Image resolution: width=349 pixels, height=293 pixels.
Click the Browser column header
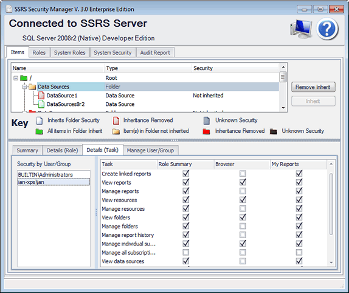click(242, 164)
